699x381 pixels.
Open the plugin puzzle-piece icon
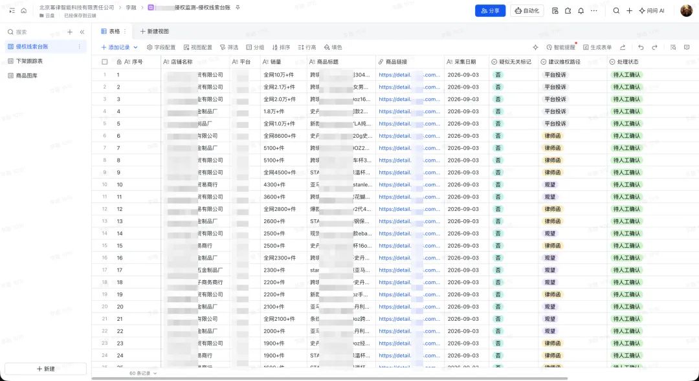coord(568,11)
